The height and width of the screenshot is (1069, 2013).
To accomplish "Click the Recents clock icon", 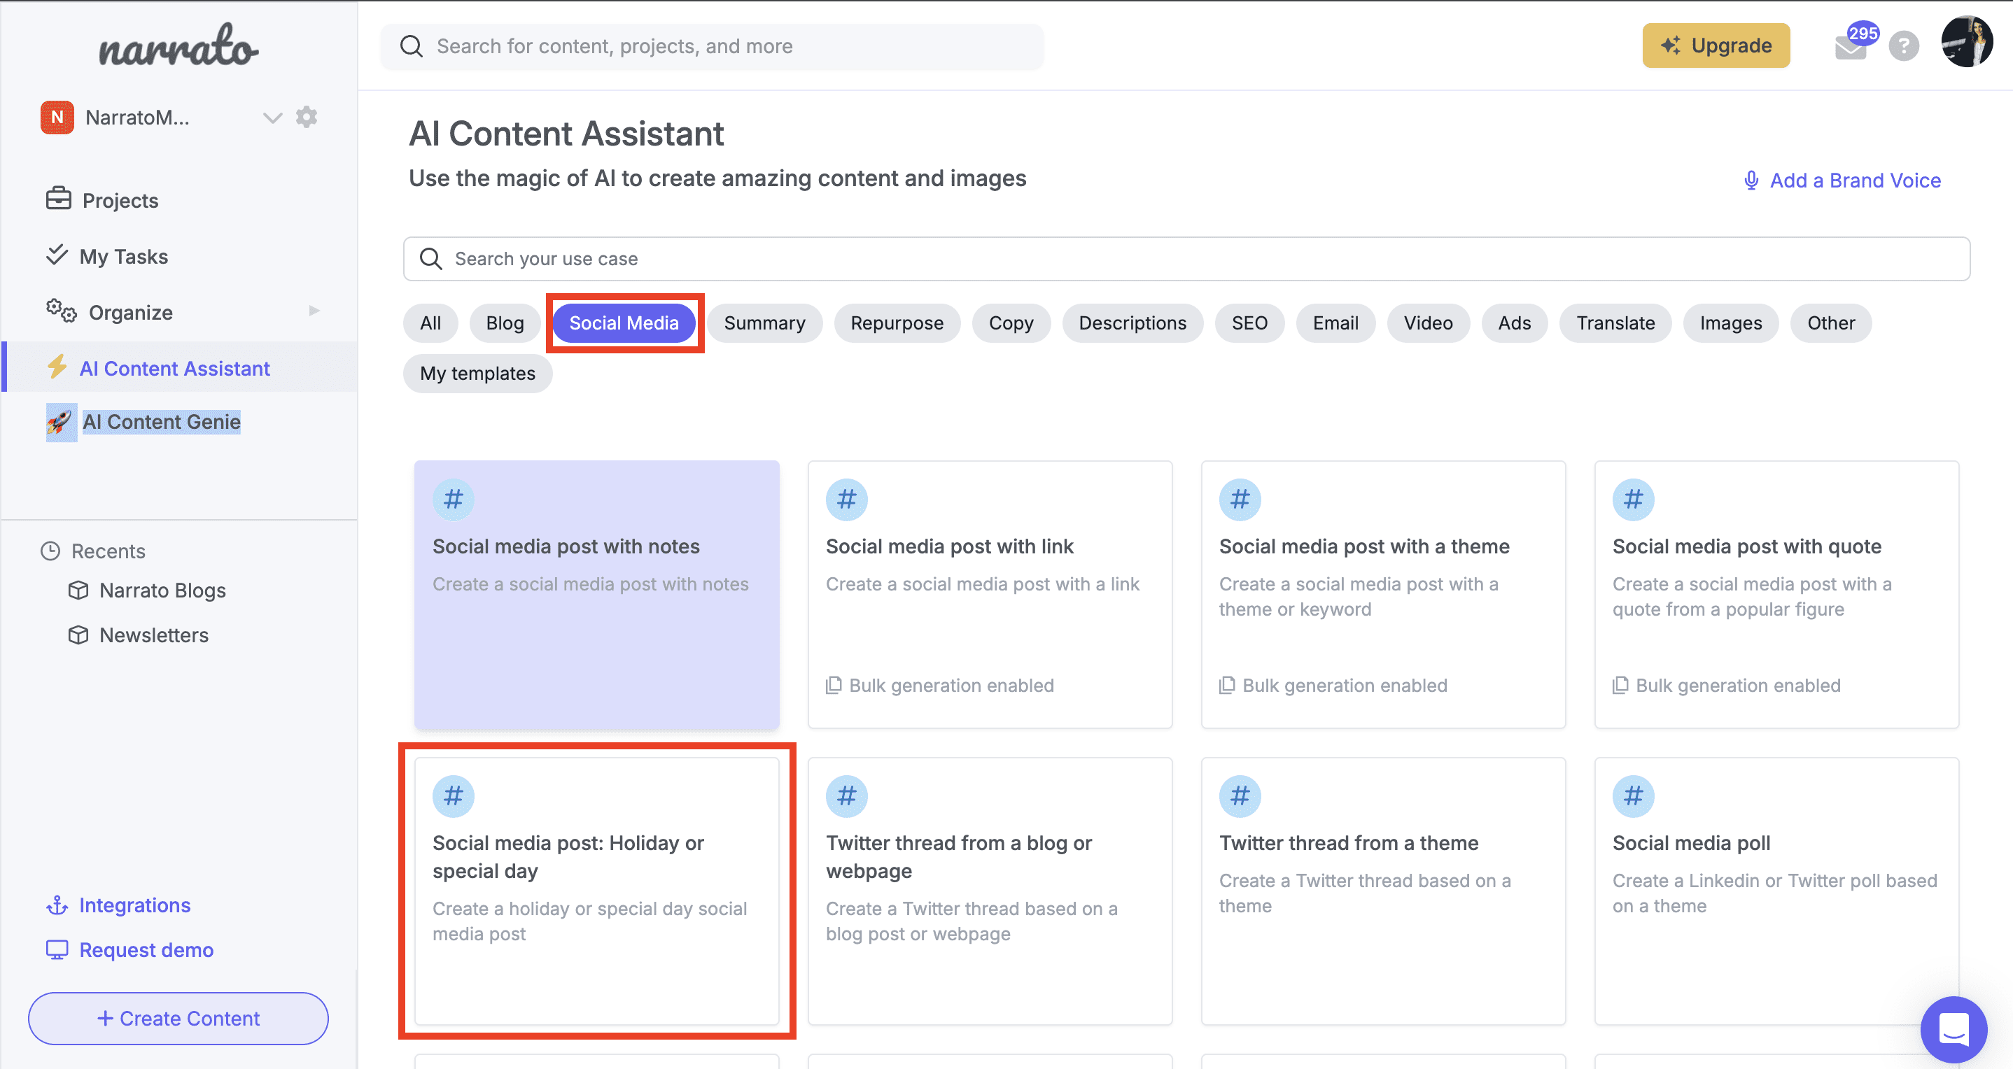I will (50, 551).
